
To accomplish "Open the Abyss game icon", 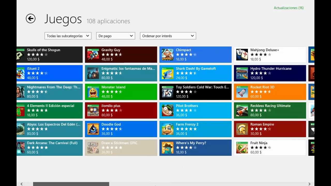I will (20, 129).
